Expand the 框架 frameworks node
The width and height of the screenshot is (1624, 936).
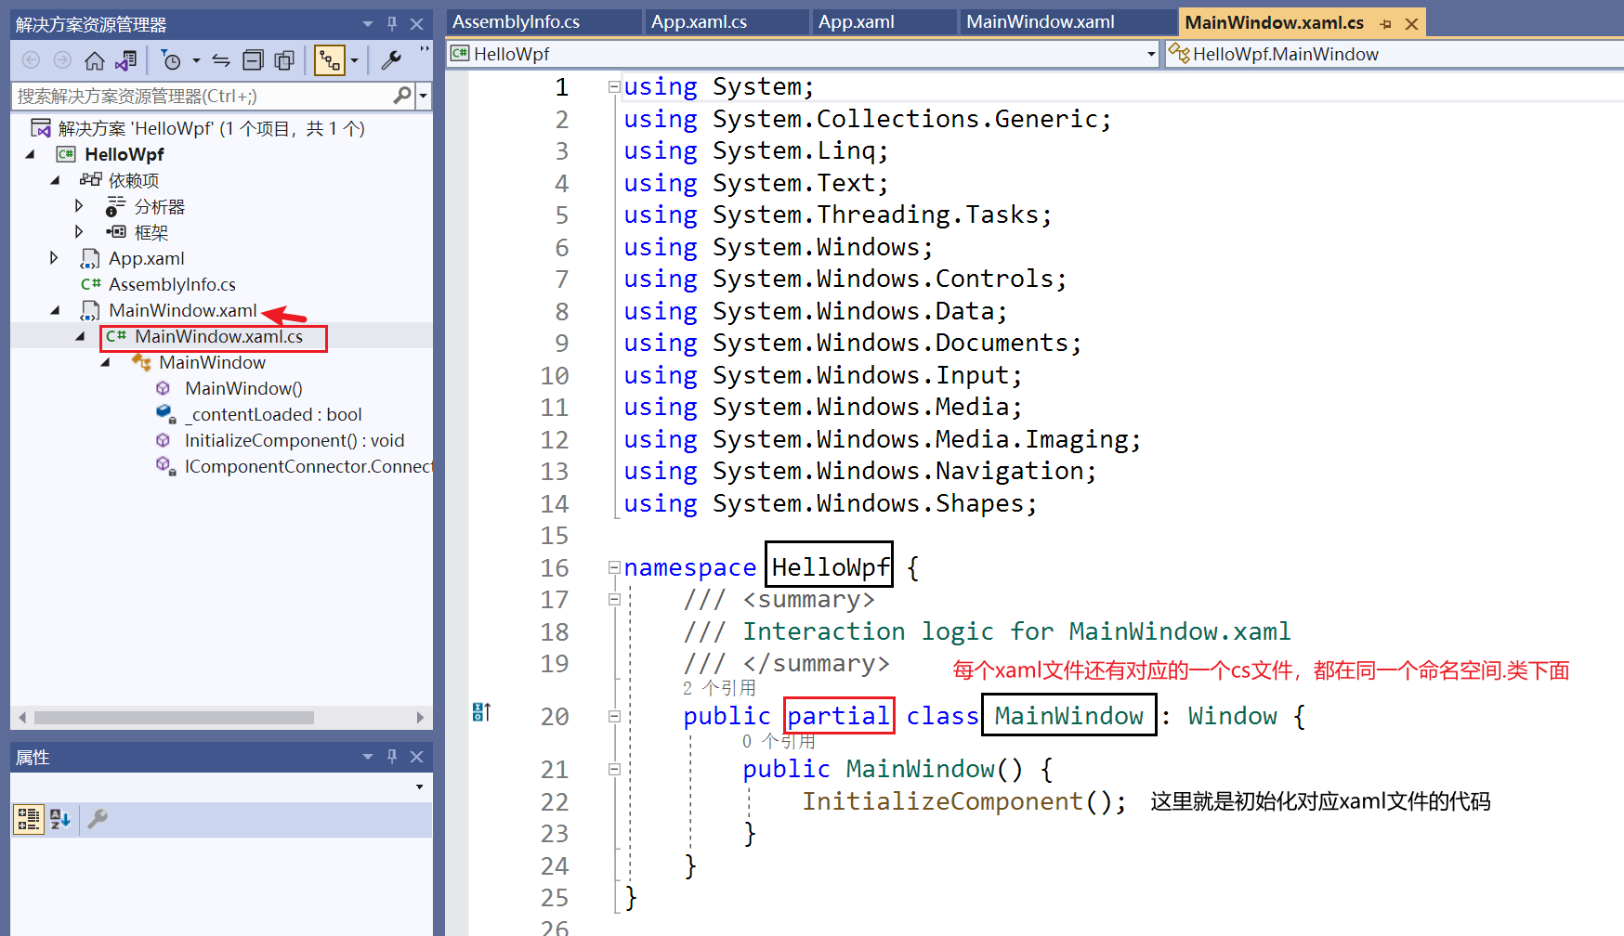[79, 232]
